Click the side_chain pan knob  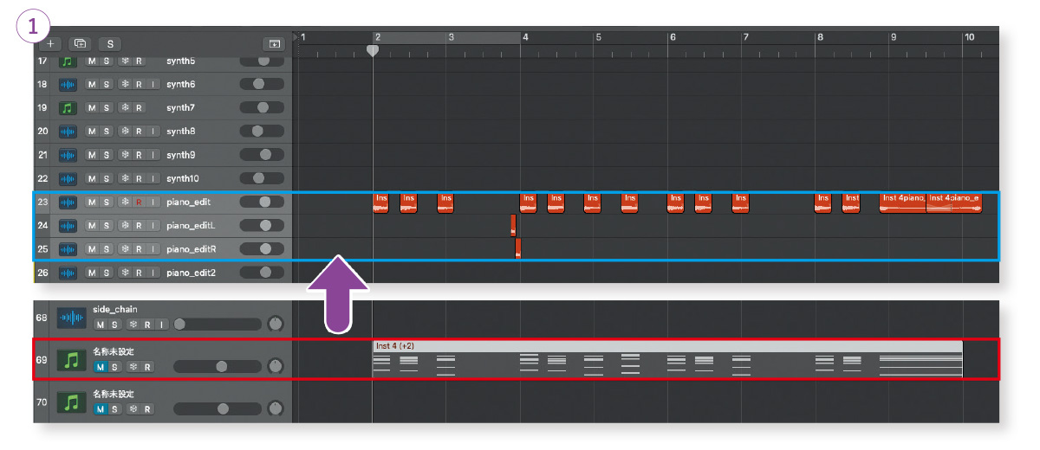pyautogui.click(x=276, y=324)
